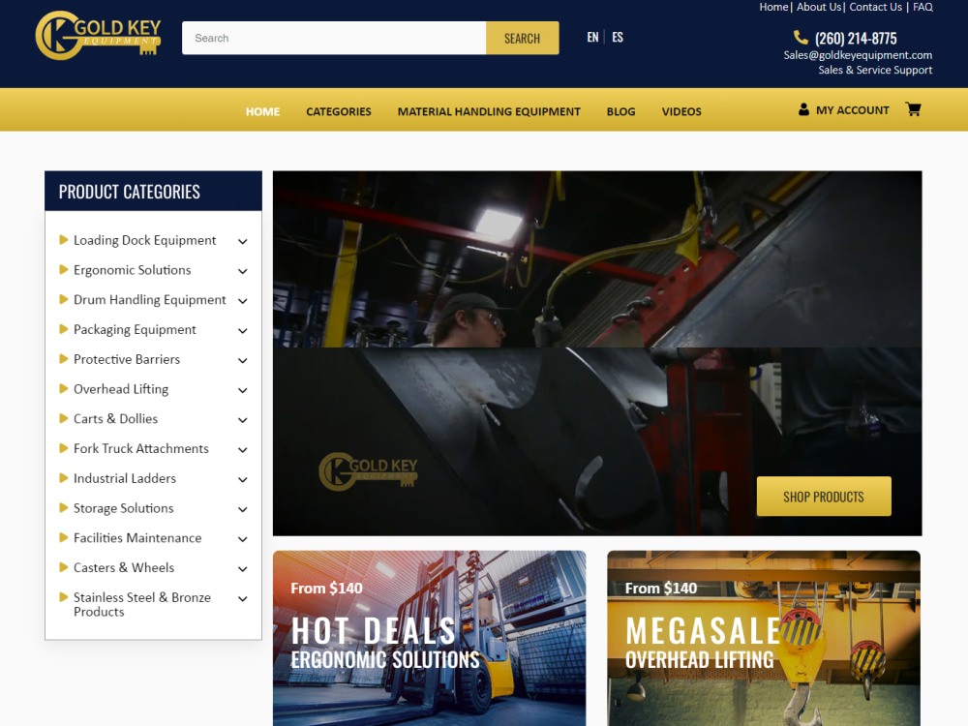Expand the Overhead Lifting chevron
Image resolution: width=968 pixels, height=726 pixels.
pos(243,390)
